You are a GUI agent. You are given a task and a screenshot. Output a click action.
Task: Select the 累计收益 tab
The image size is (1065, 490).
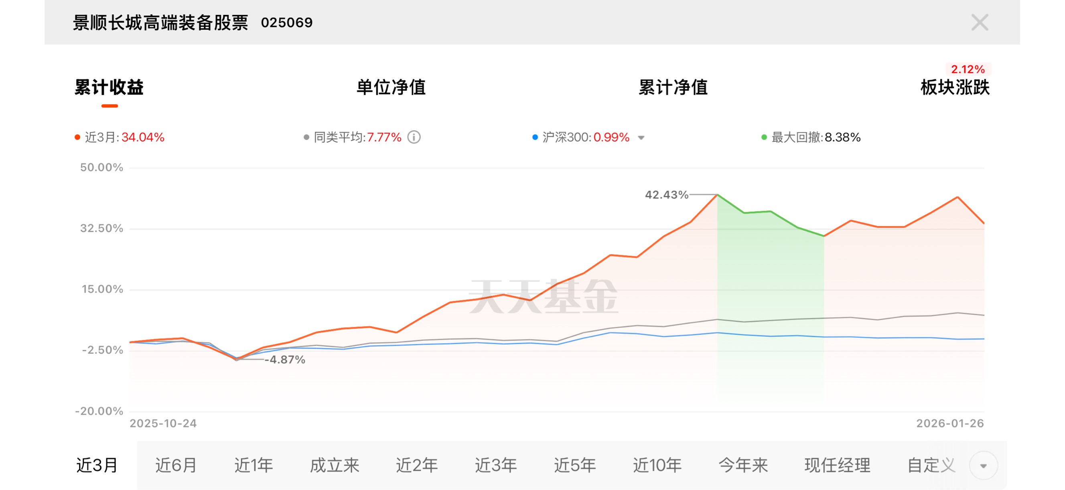click(109, 87)
